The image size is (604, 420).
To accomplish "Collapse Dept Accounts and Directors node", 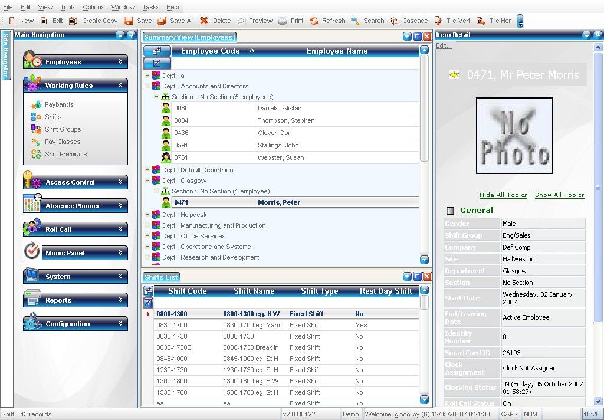I will pyautogui.click(x=147, y=86).
